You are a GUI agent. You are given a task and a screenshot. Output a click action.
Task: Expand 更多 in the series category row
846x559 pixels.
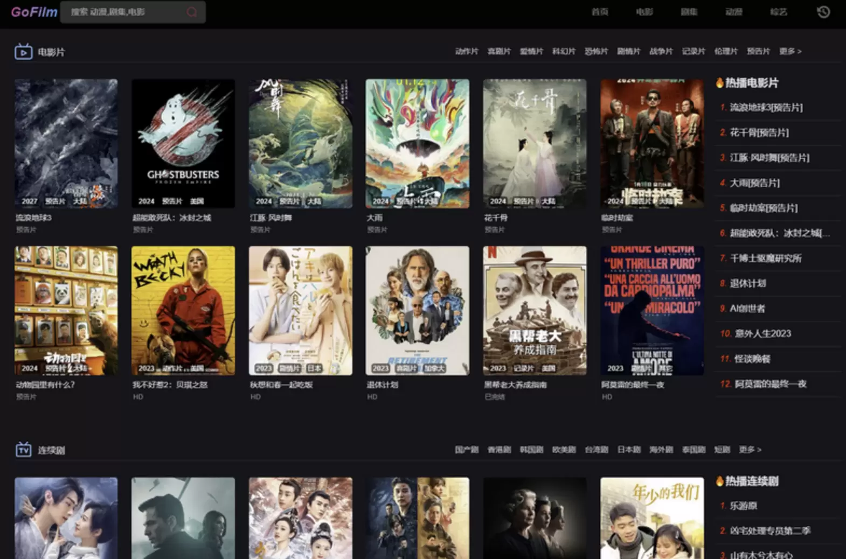pyautogui.click(x=750, y=449)
